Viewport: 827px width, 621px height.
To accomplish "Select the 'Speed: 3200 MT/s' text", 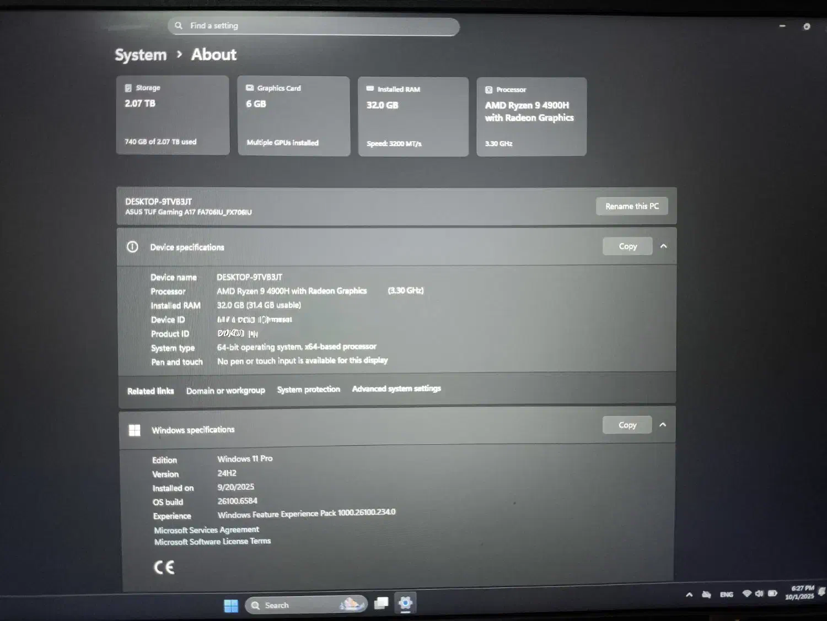I will tap(394, 144).
